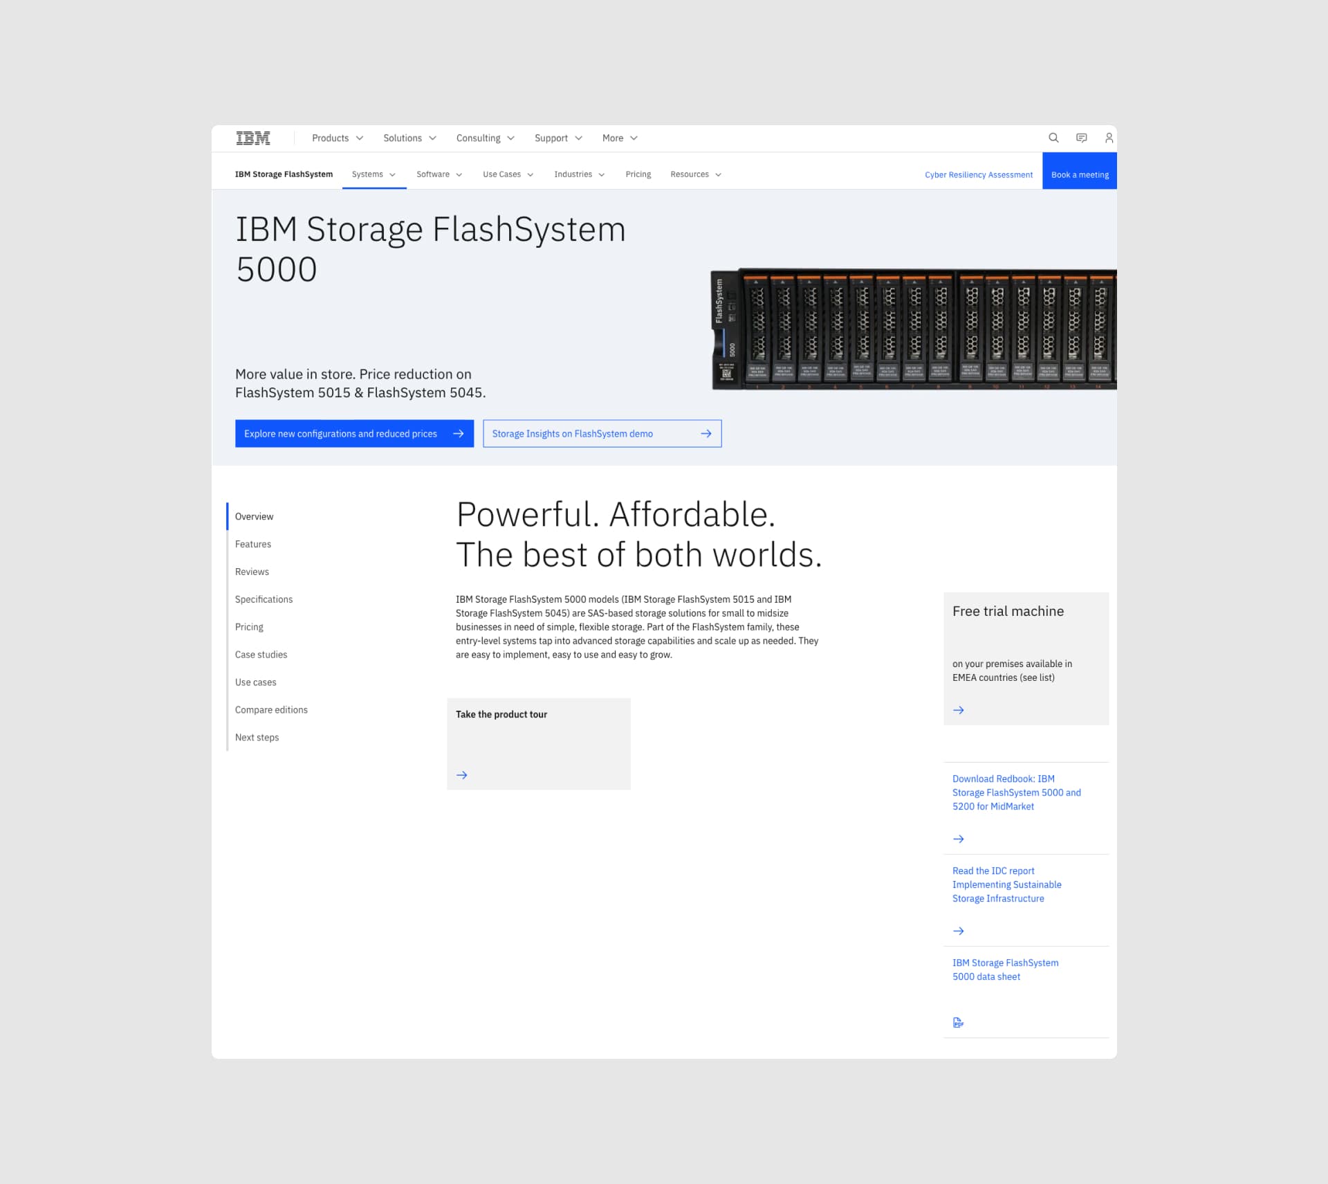The height and width of the screenshot is (1184, 1328).
Task: Go to Pricing in the product nav
Action: 638,174
